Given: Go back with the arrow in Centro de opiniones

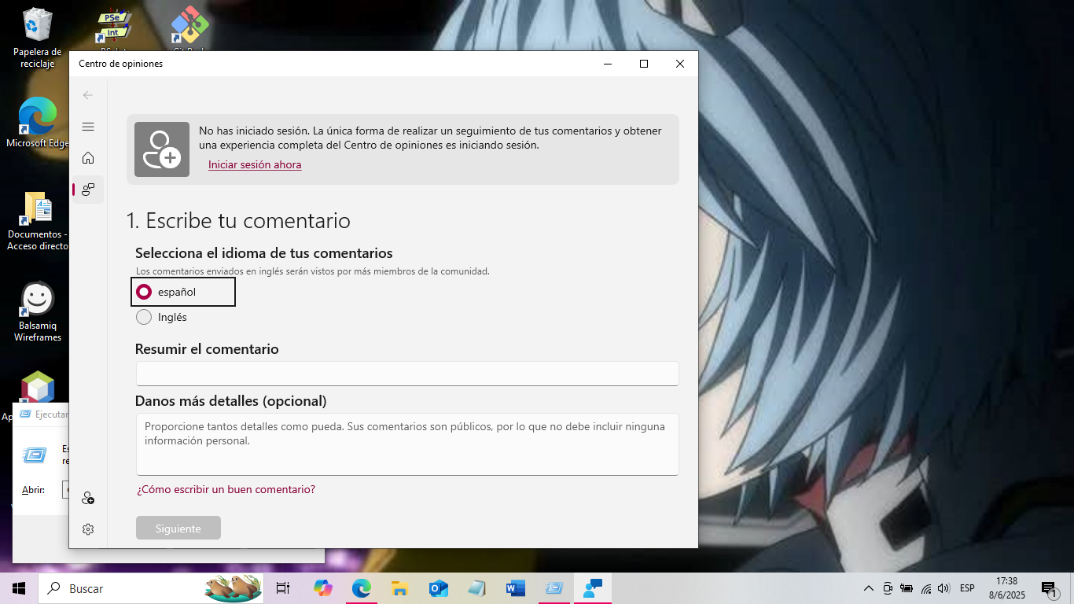Looking at the screenshot, I should [x=88, y=95].
